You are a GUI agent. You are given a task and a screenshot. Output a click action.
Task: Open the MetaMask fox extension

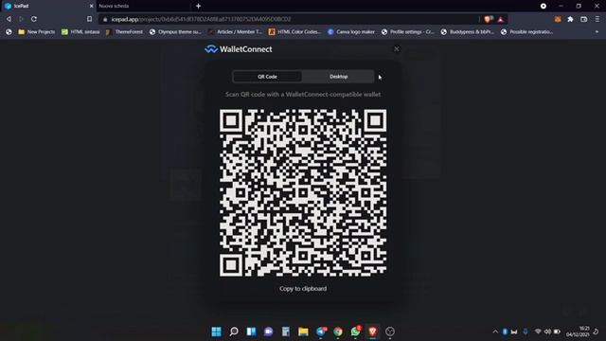pos(558,19)
